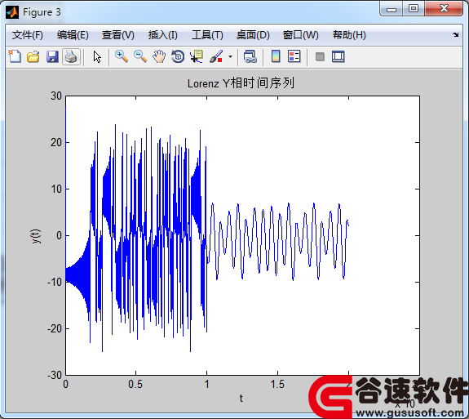This screenshot has width=469, height=419.
Task: Open file with the folder icon
Action: tap(33, 56)
